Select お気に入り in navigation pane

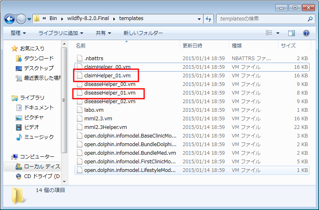tap(28, 48)
